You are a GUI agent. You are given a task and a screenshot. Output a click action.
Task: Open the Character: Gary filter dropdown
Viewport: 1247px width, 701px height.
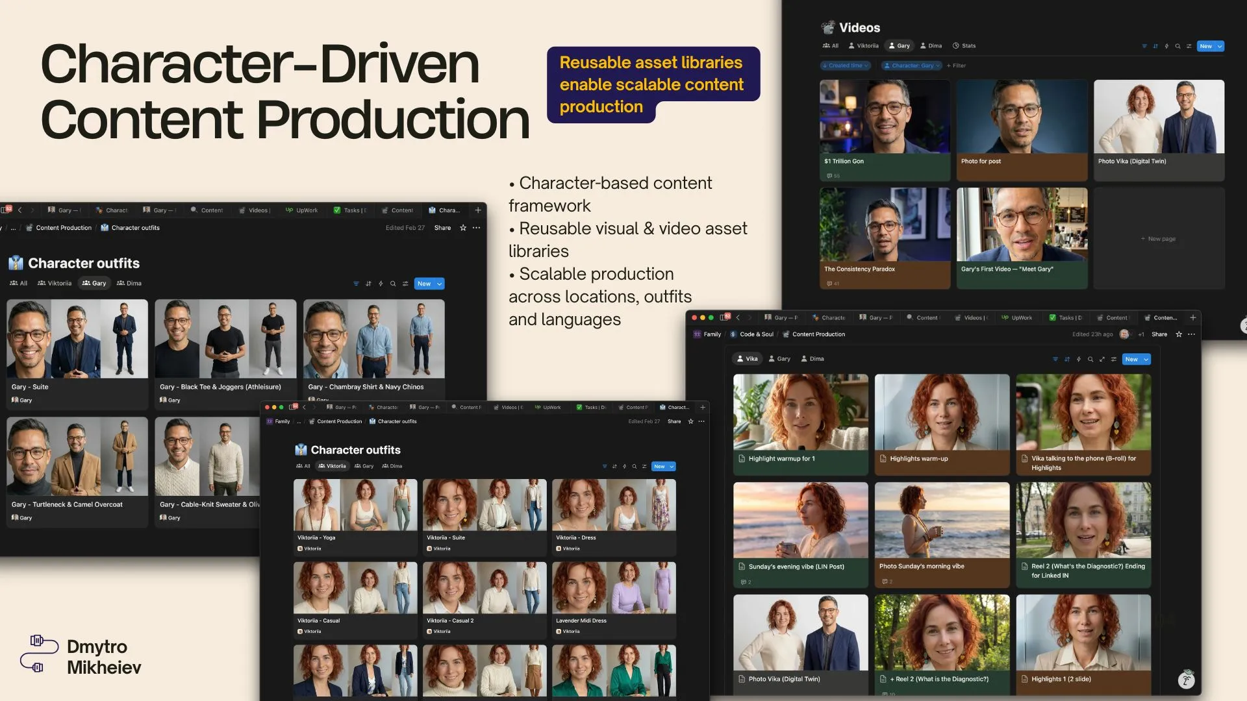[912, 66]
